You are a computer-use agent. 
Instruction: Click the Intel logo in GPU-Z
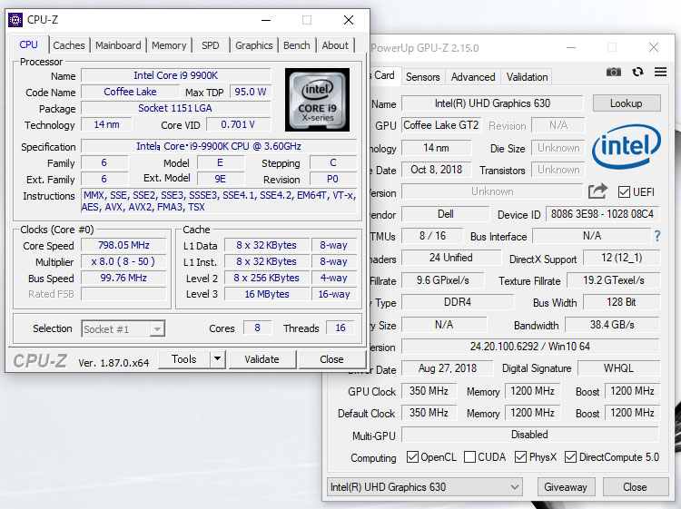coord(627,146)
